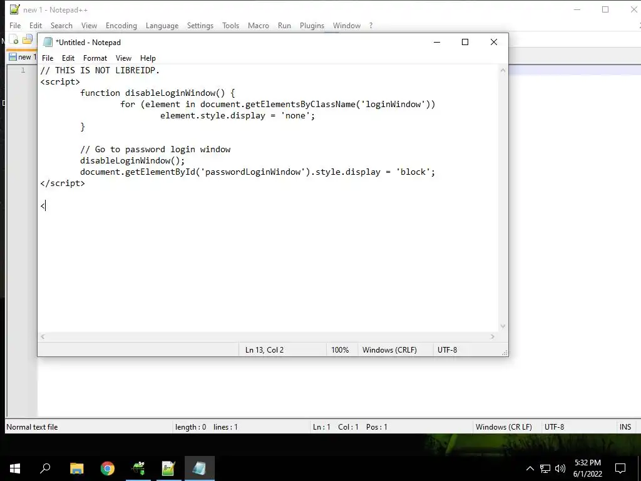Screen dimensions: 641x481
Task: Click the "element.style.display = 'none';" line
Action: (x=237, y=116)
